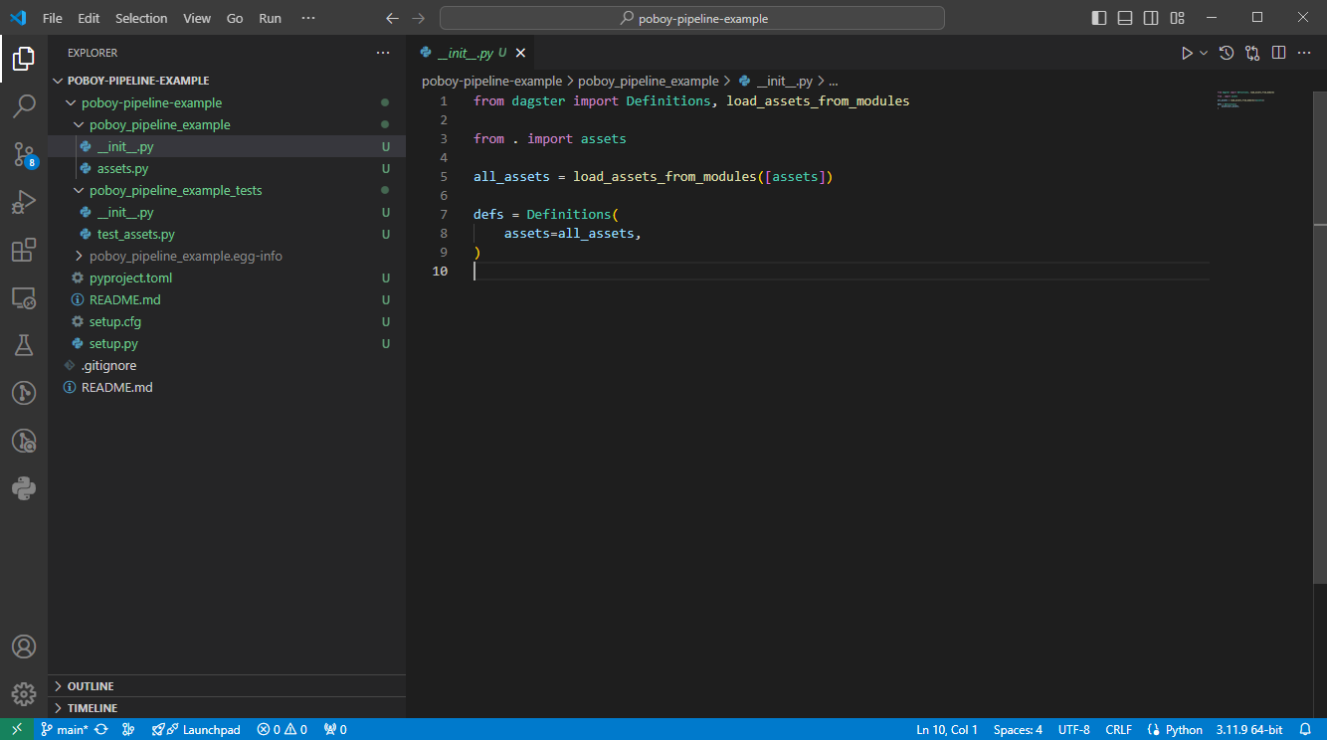
Task: Expand the poboy_pipeline_example.egg-info folder
Action: click(185, 256)
